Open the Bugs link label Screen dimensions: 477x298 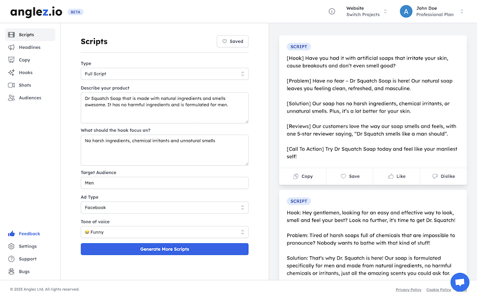coord(25,271)
